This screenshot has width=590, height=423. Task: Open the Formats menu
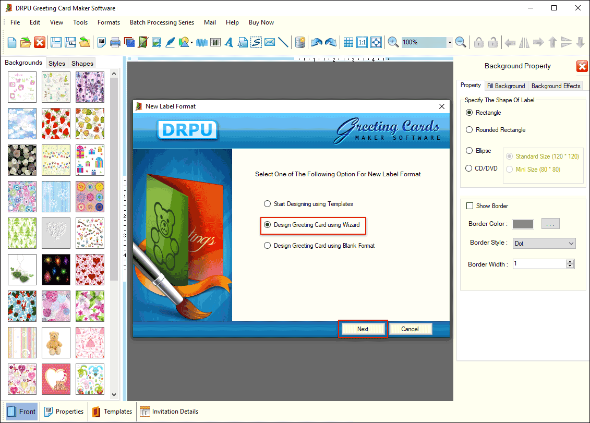(x=109, y=22)
